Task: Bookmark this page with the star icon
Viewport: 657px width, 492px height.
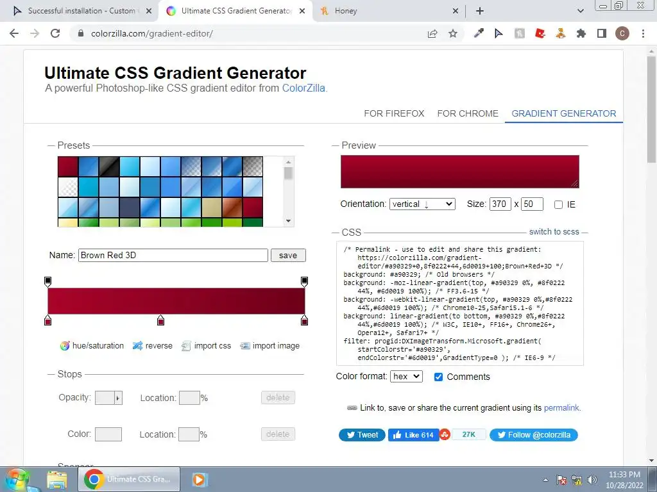Action: click(x=453, y=33)
